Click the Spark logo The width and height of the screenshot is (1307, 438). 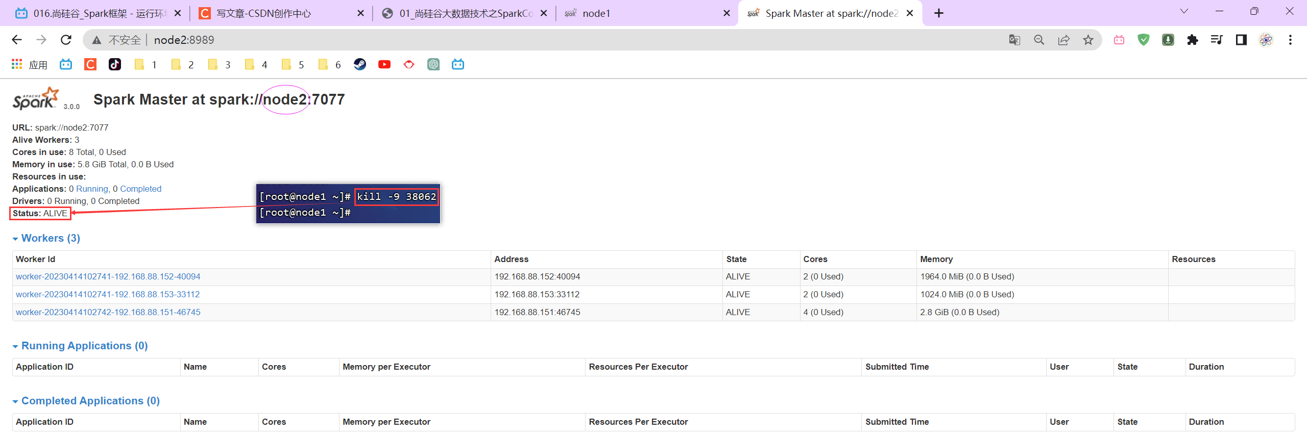pos(36,98)
